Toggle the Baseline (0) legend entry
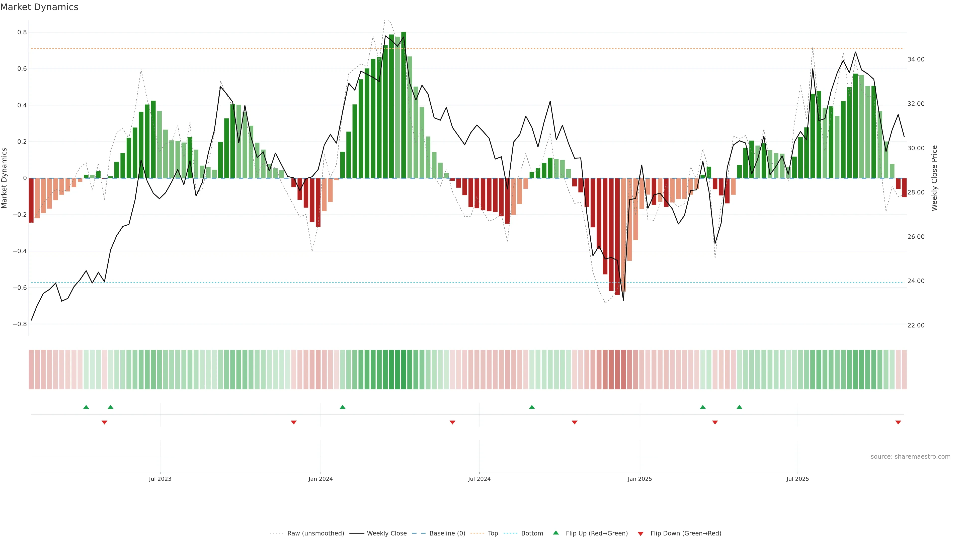The width and height of the screenshot is (963, 542). (447, 533)
